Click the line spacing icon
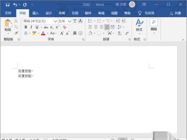Image resolution: width=187 pixels, height=140 pixels. pyautogui.click(x=120, y=27)
